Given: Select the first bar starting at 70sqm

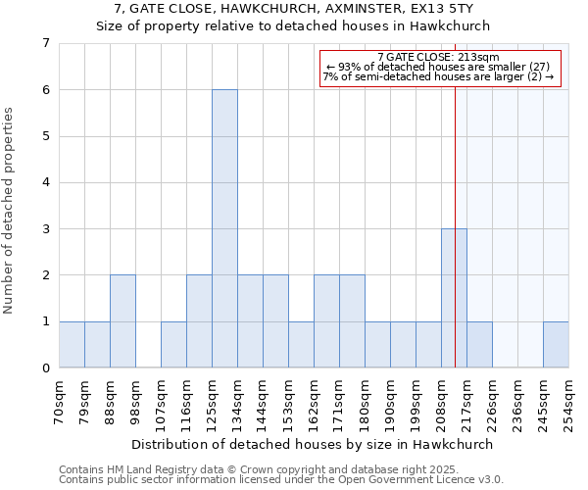Looking at the screenshot, I should click(x=72, y=344).
